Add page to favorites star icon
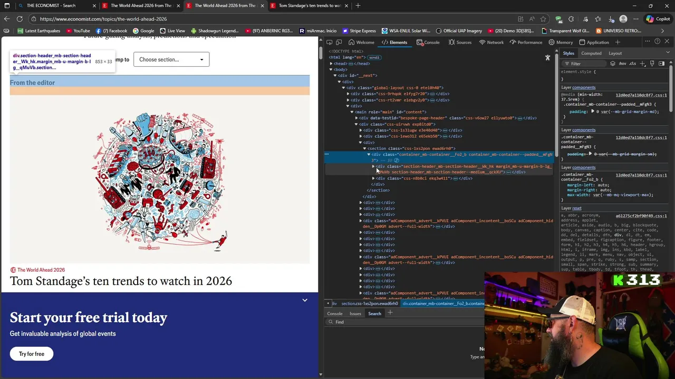 click(543, 19)
